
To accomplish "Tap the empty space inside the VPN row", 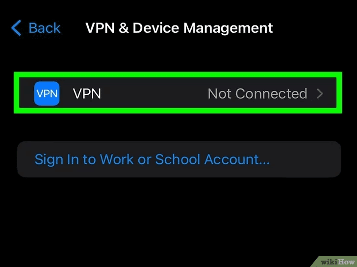I will 153,93.
